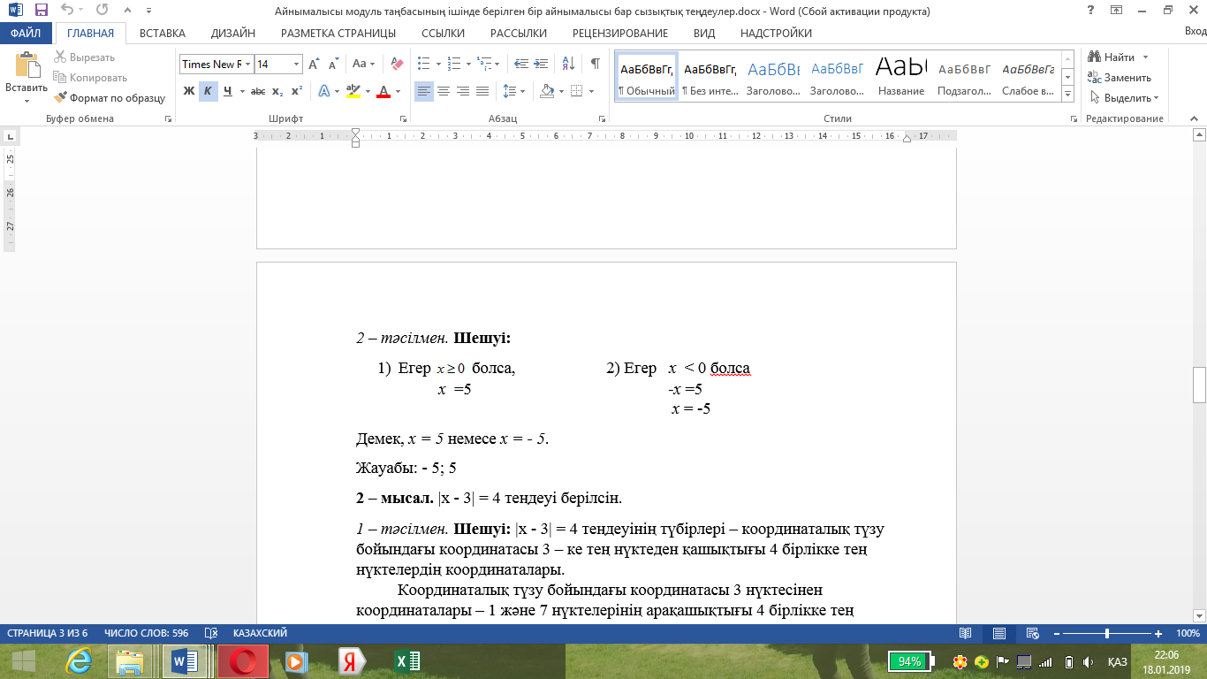The height and width of the screenshot is (679, 1207).
Task: Cut selection with Вырезать
Action: 84,57
